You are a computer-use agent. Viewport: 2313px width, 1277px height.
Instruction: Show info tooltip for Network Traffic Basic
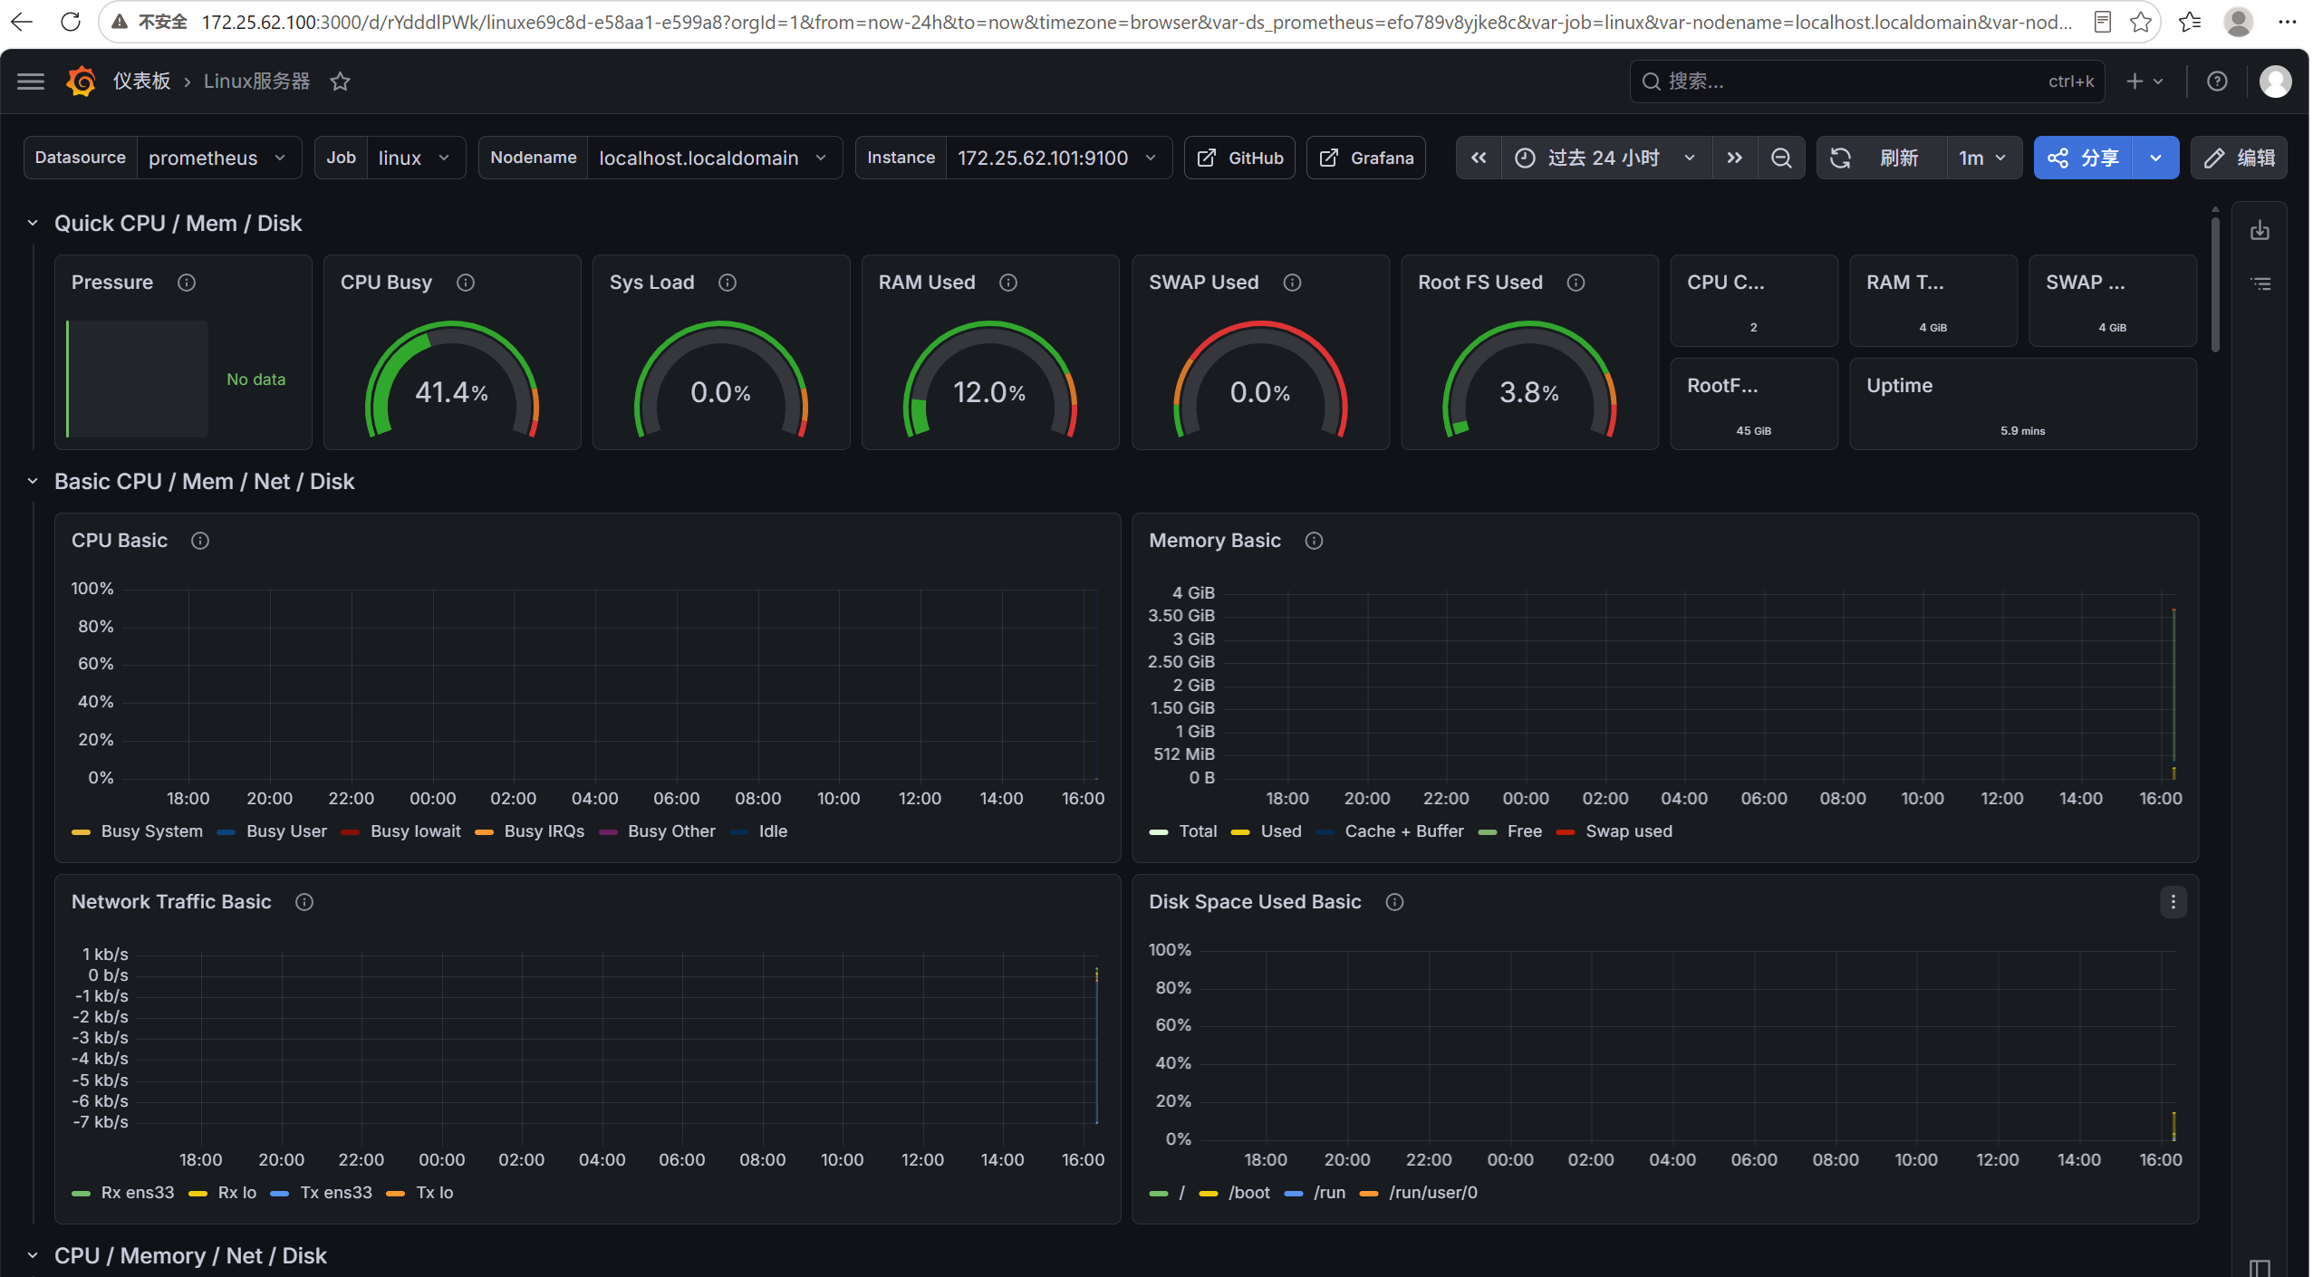(304, 902)
